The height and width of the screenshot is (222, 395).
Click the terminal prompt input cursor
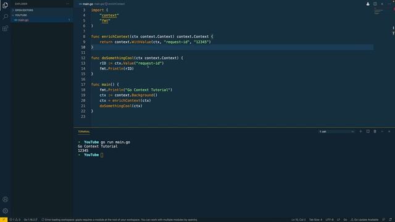coord(102,155)
